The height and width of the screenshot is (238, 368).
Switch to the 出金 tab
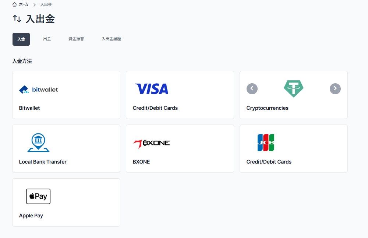[47, 39]
